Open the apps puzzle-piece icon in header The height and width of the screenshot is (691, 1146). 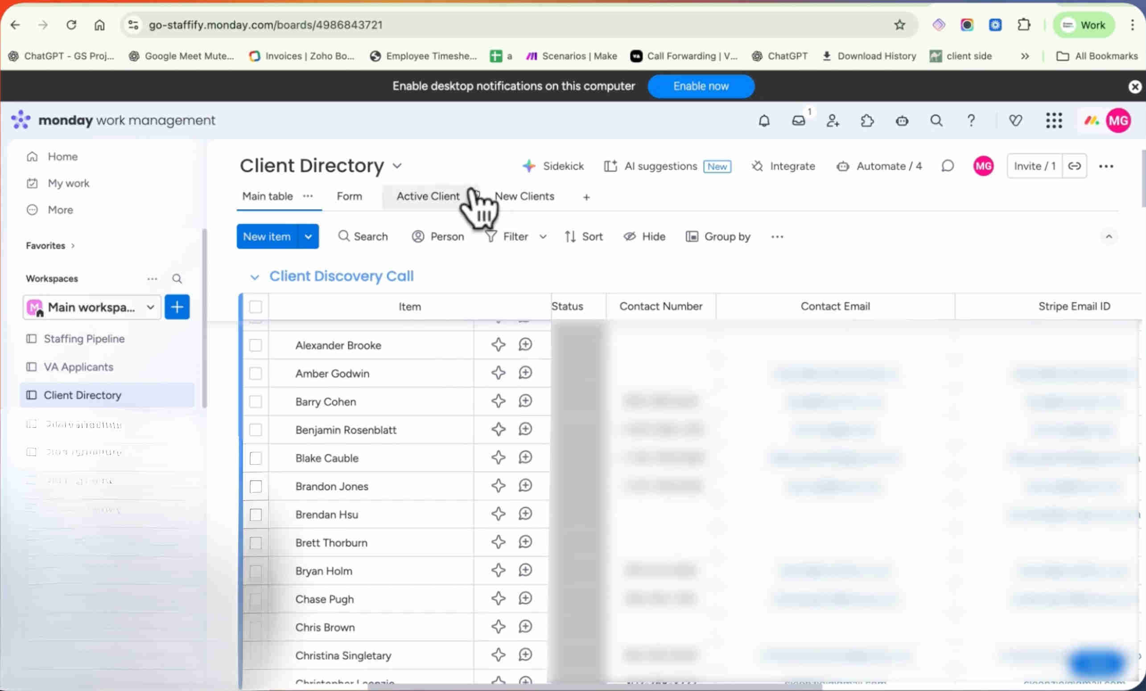867,121
